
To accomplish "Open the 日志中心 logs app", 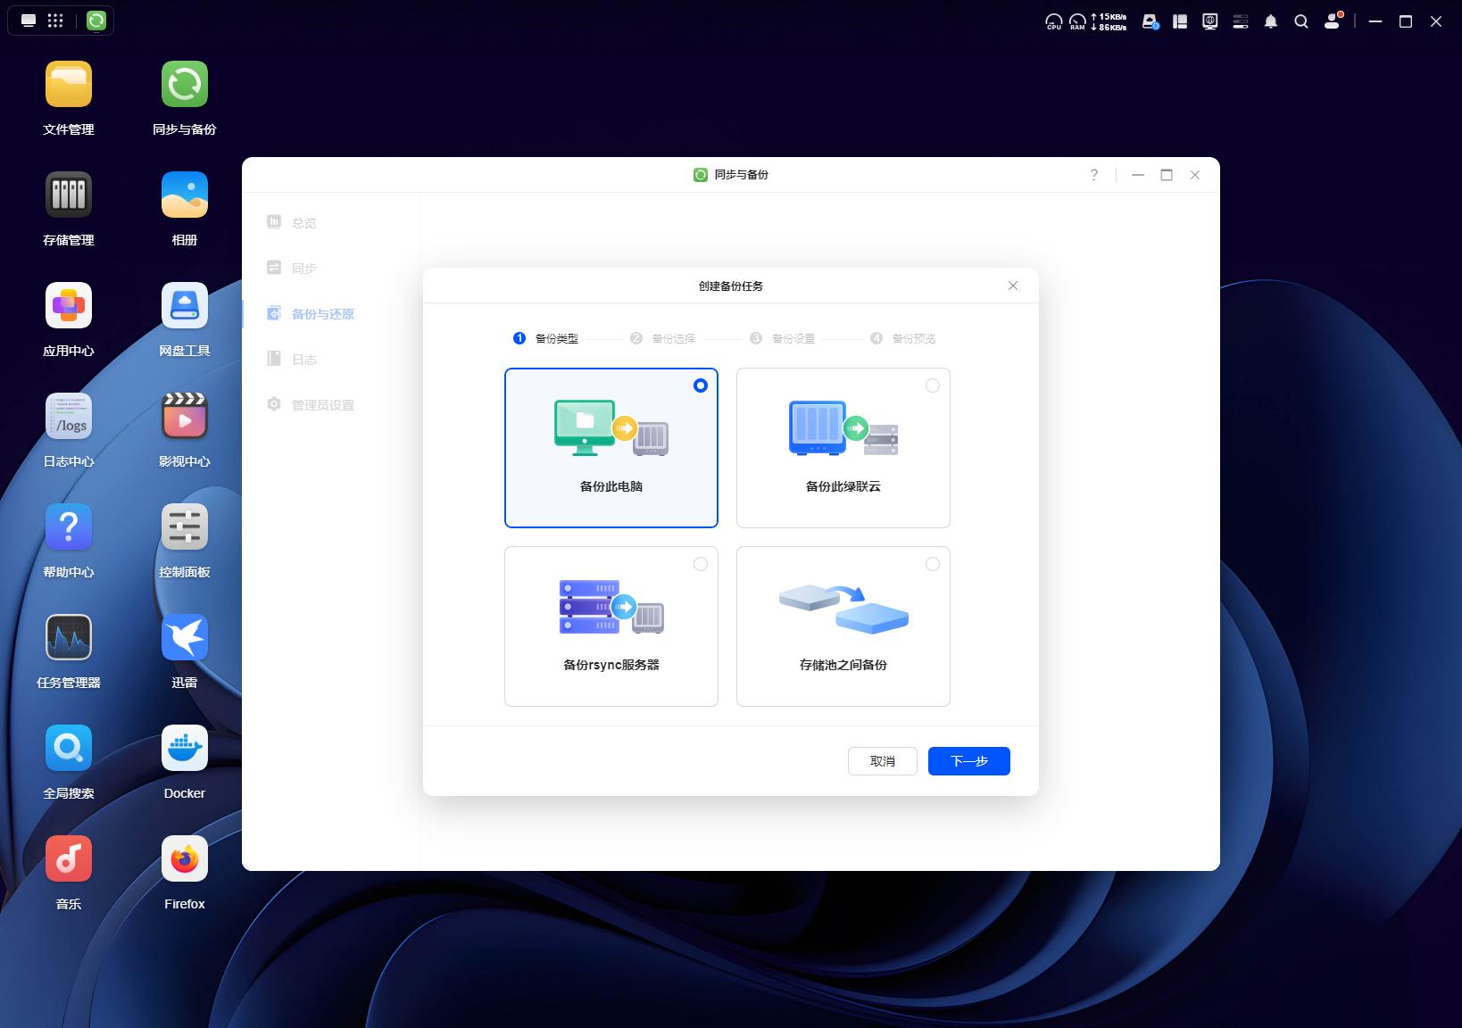I will pyautogui.click(x=69, y=417).
